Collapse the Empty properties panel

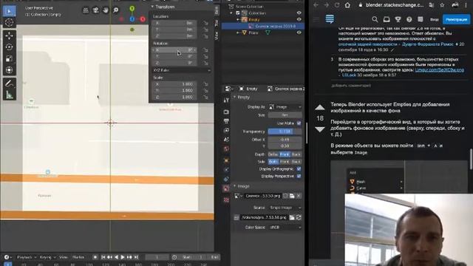tap(235, 97)
